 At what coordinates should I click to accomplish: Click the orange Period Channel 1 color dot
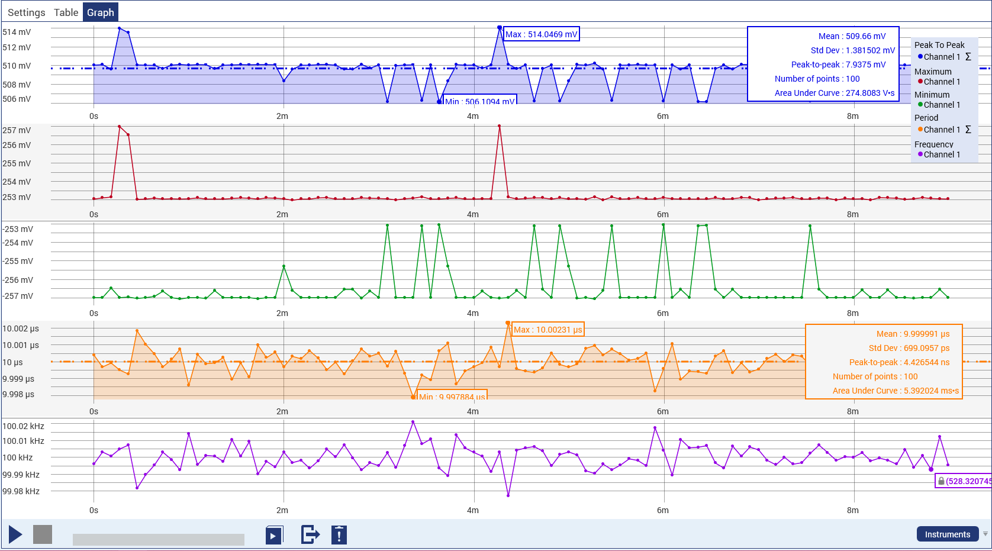tap(920, 130)
